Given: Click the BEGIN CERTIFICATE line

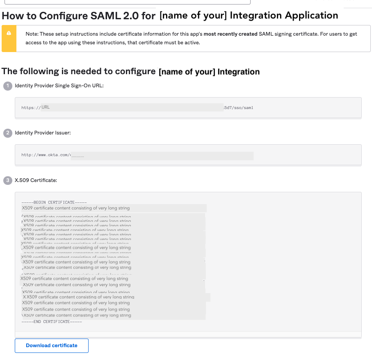Looking at the screenshot, I should click(x=54, y=202).
